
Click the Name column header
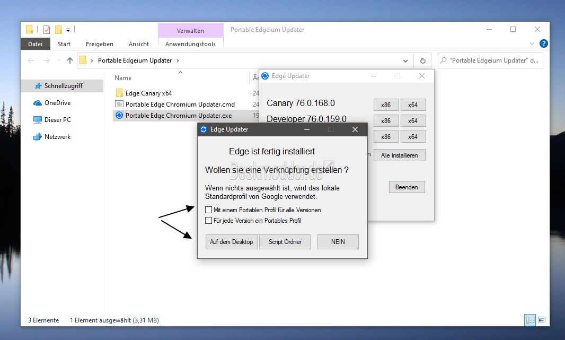click(x=123, y=78)
